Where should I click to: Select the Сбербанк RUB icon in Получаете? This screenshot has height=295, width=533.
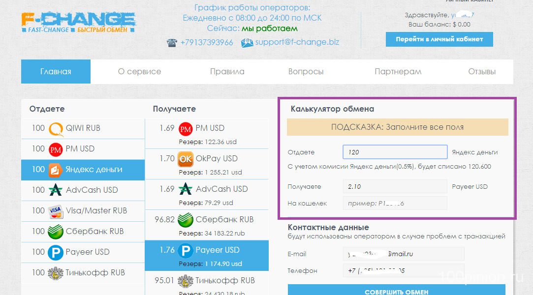(186, 220)
